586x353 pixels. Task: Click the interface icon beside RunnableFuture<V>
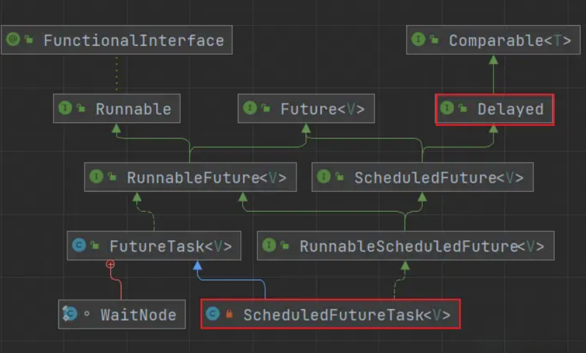(96, 177)
